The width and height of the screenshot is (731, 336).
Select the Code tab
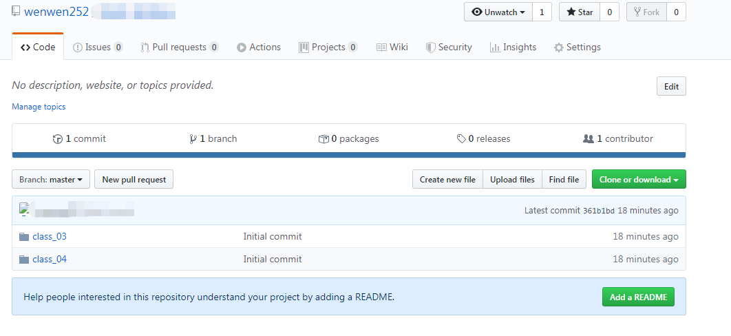[38, 47]
